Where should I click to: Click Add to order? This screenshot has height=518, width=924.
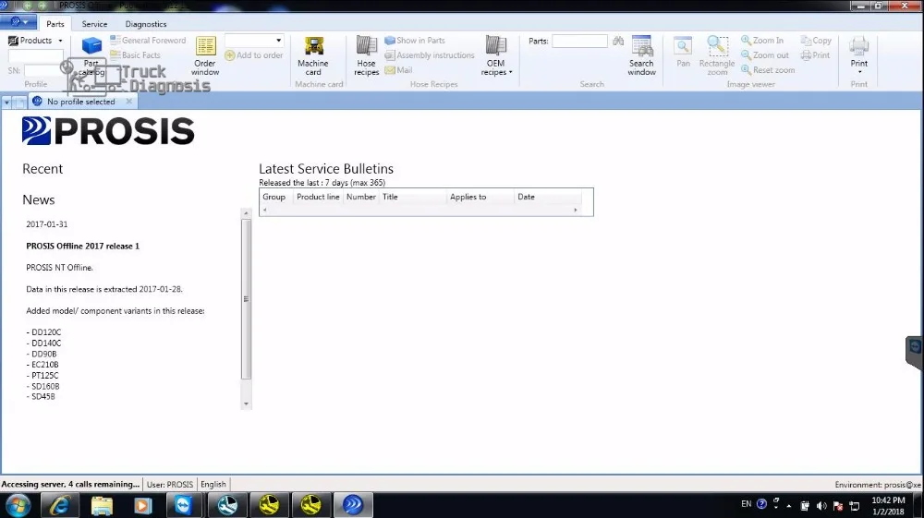[254, 54]
